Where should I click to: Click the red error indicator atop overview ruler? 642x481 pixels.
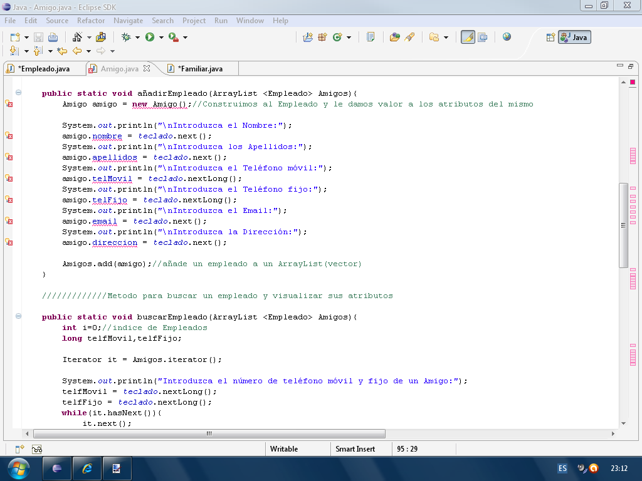click(633, 82)
